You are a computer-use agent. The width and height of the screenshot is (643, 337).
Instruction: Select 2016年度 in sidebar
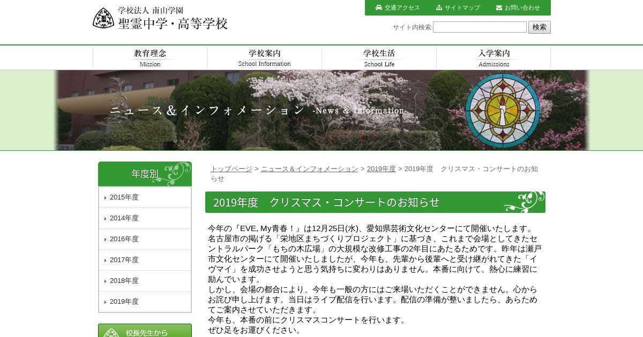tap(145, 239)
